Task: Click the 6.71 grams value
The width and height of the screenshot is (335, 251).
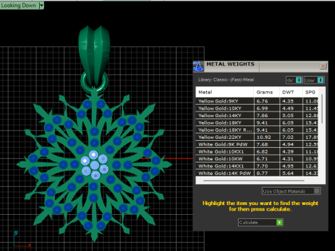Action: [x=262, y=159]
